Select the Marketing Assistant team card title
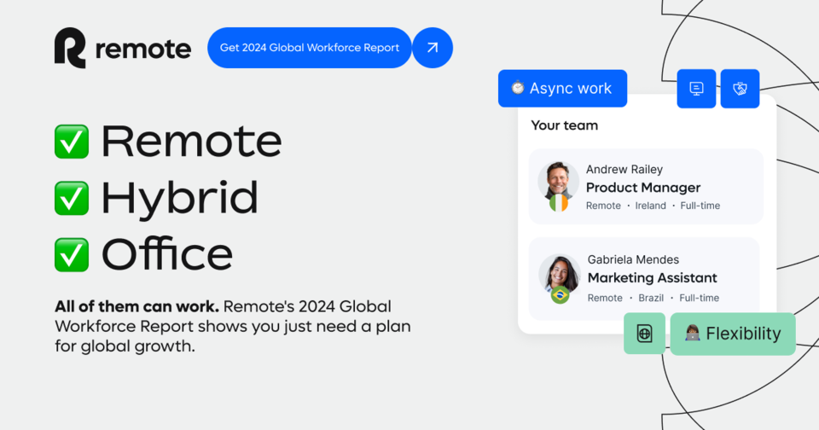819x430 pixels. pos(652,278)
